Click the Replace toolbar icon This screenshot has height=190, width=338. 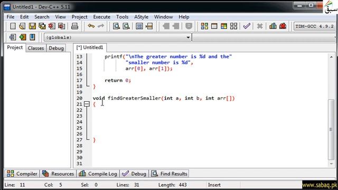tap(126, 26)
